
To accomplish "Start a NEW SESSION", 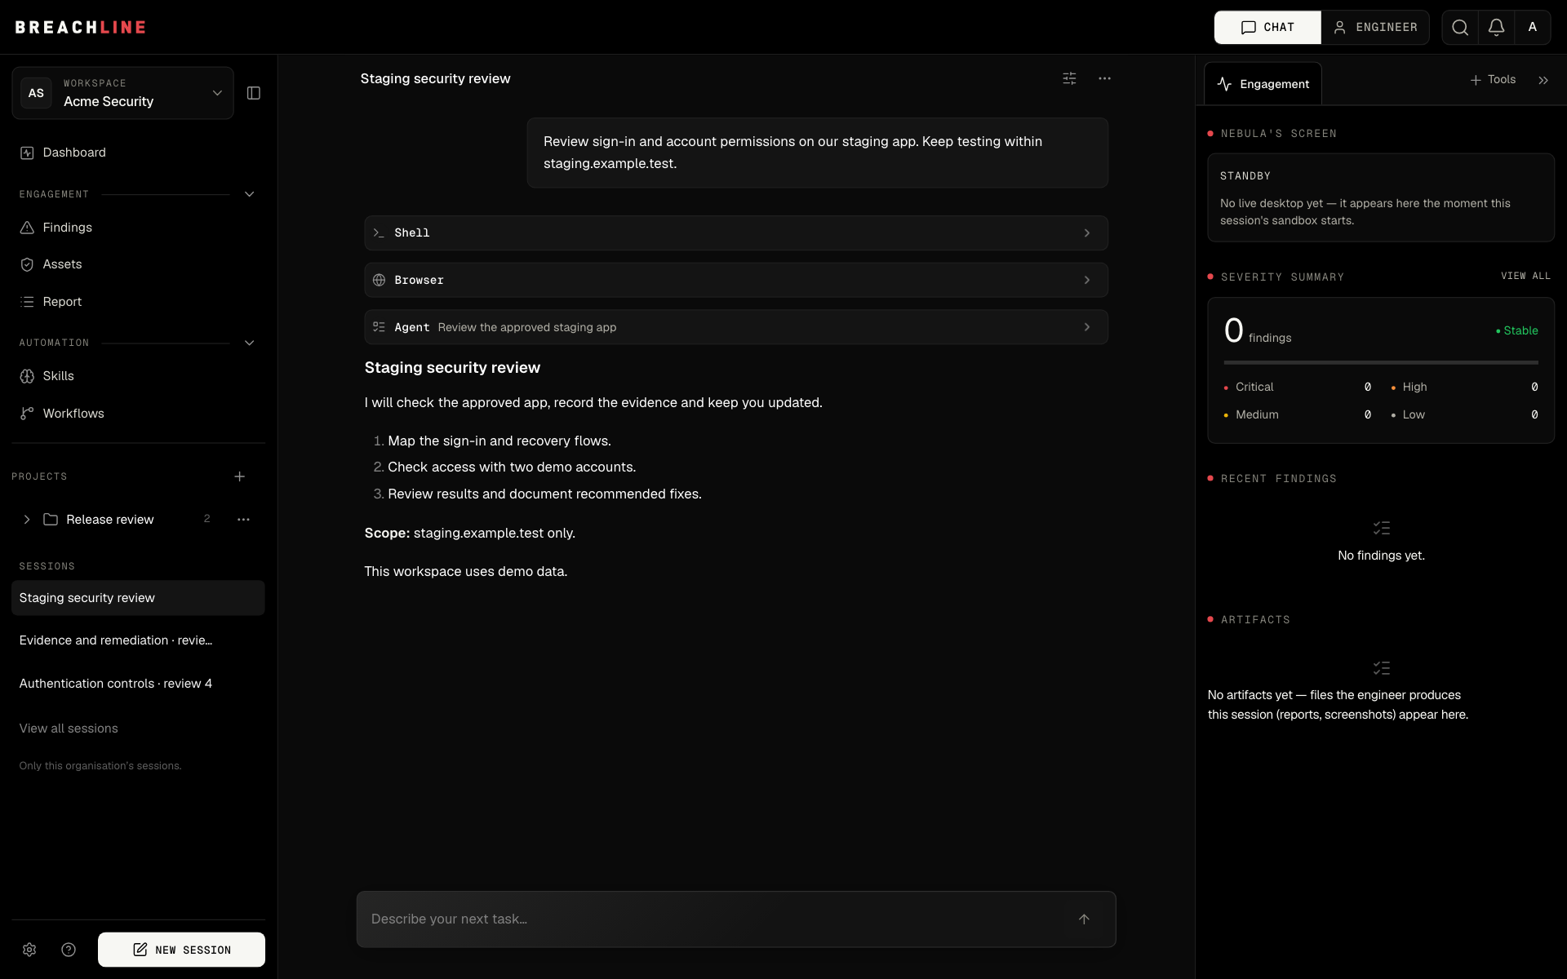I will 181,950.
